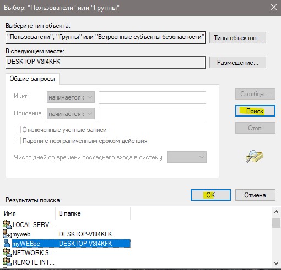
Task: Click the NETWORK SERVICE group icon
Action: coord(7,253)
